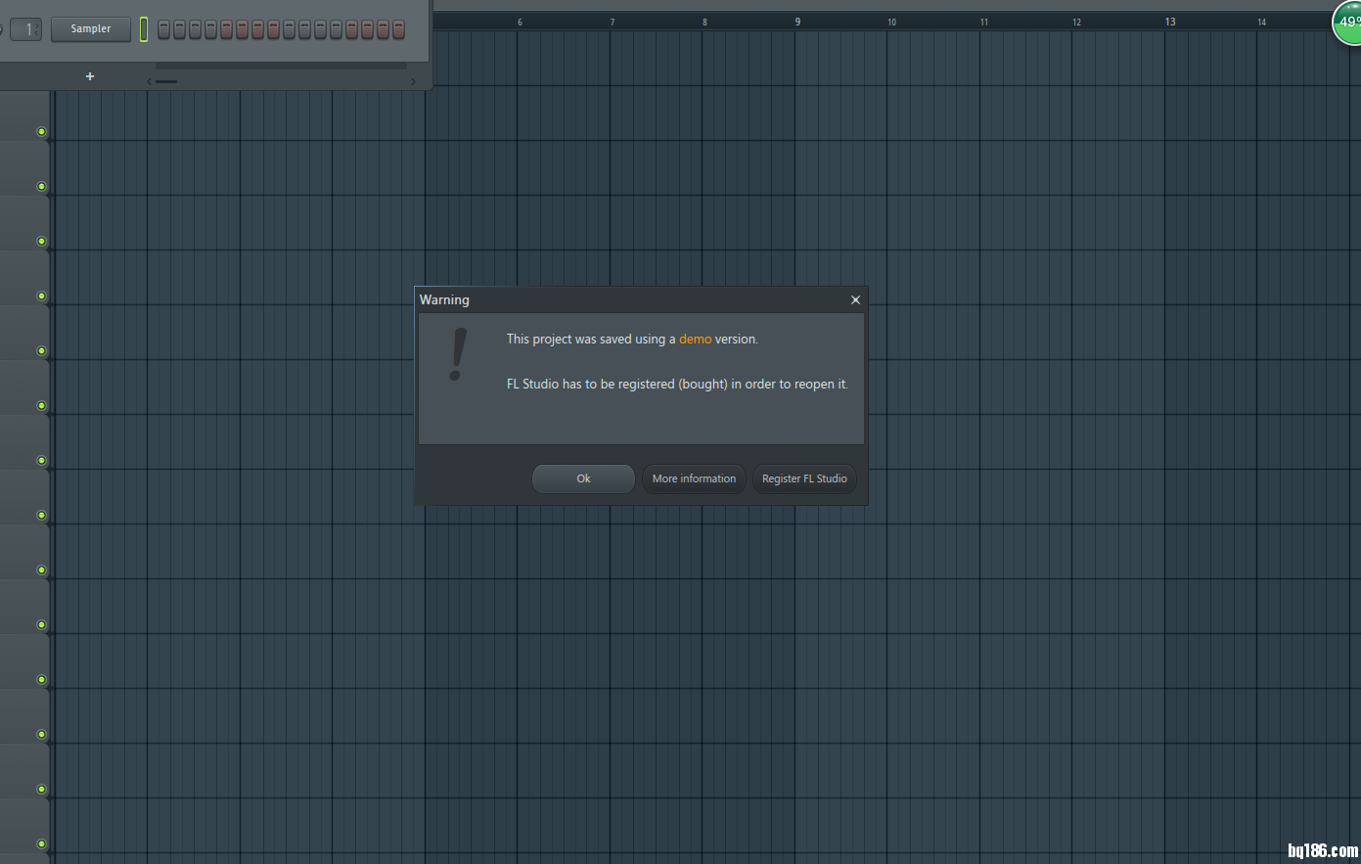Jump to bar 8 on the playlist ruler
This screenshot has width=1361, height=864.
tap(704, 22)
